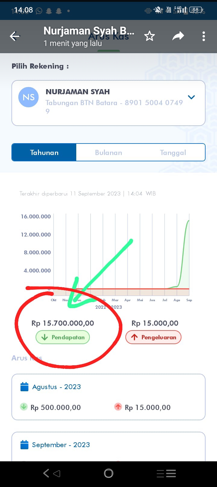This screenshot has height=487, width=217.
Task: Switch to the Tanggal tab
Action: (173, 153)
